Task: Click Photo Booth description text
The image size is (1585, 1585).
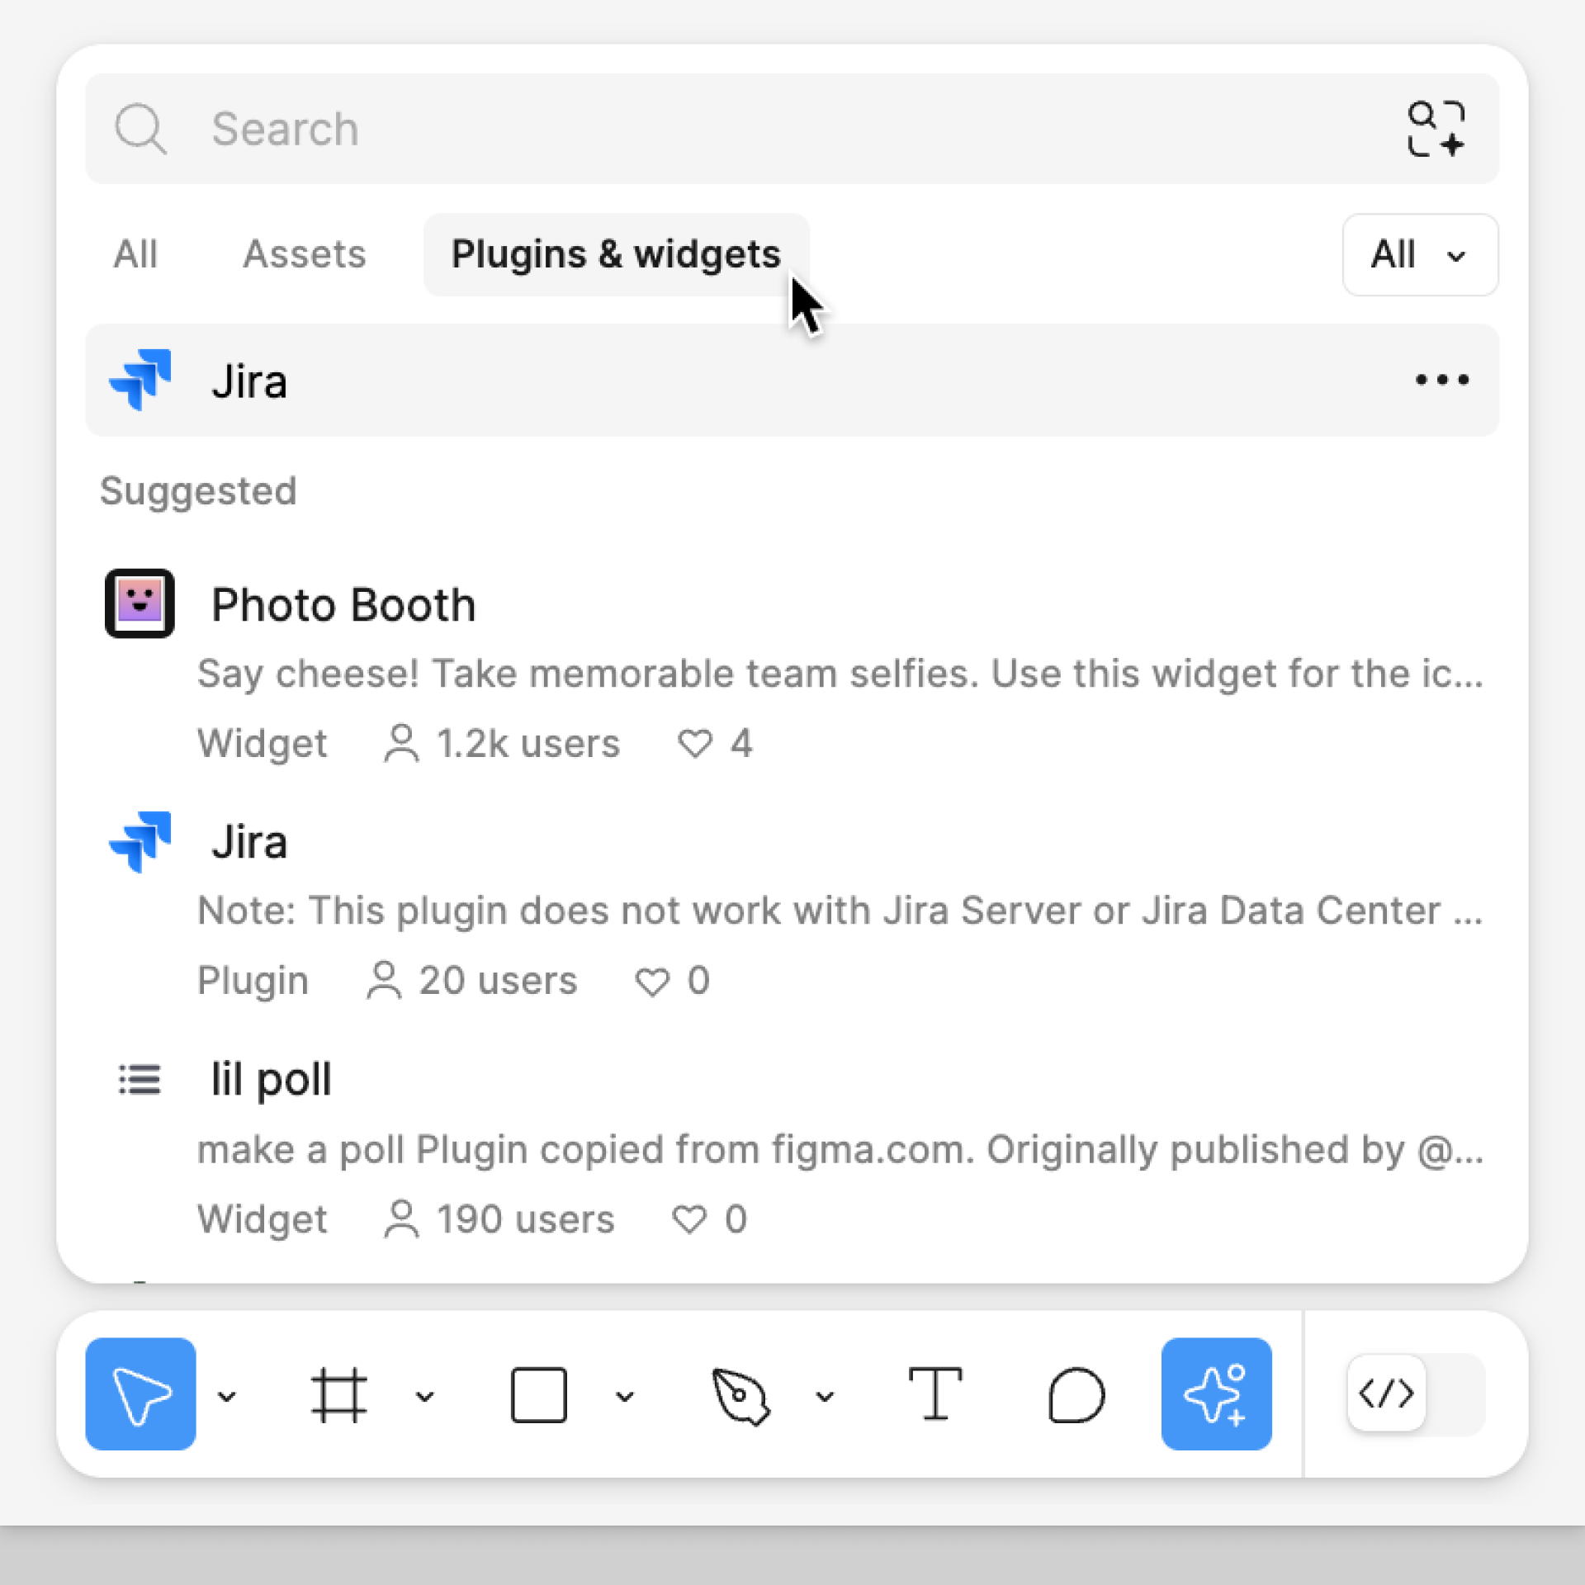Action: [840, 674]
